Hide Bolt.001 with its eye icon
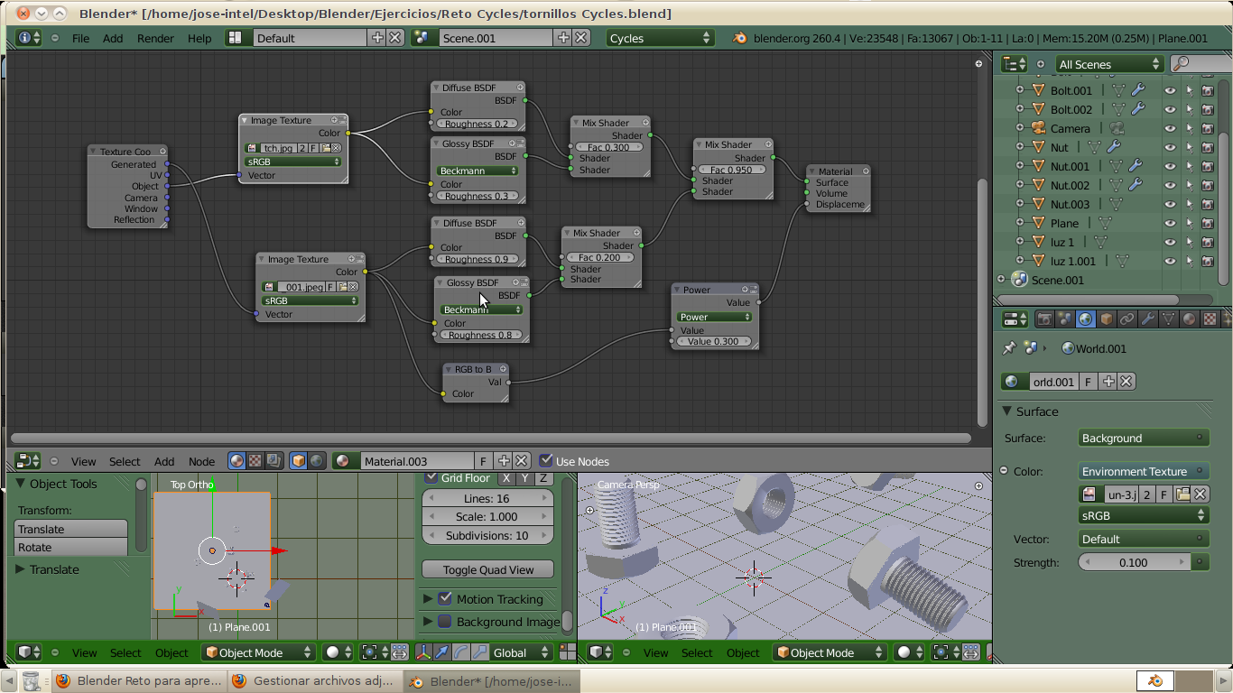 pos(1171,90)
